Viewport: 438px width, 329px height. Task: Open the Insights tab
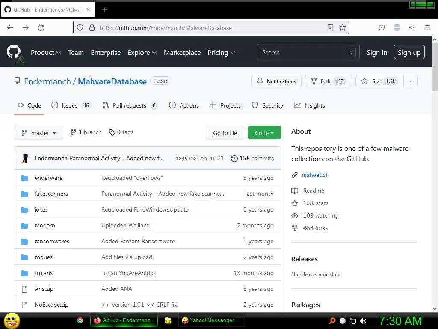coord(309,105)
